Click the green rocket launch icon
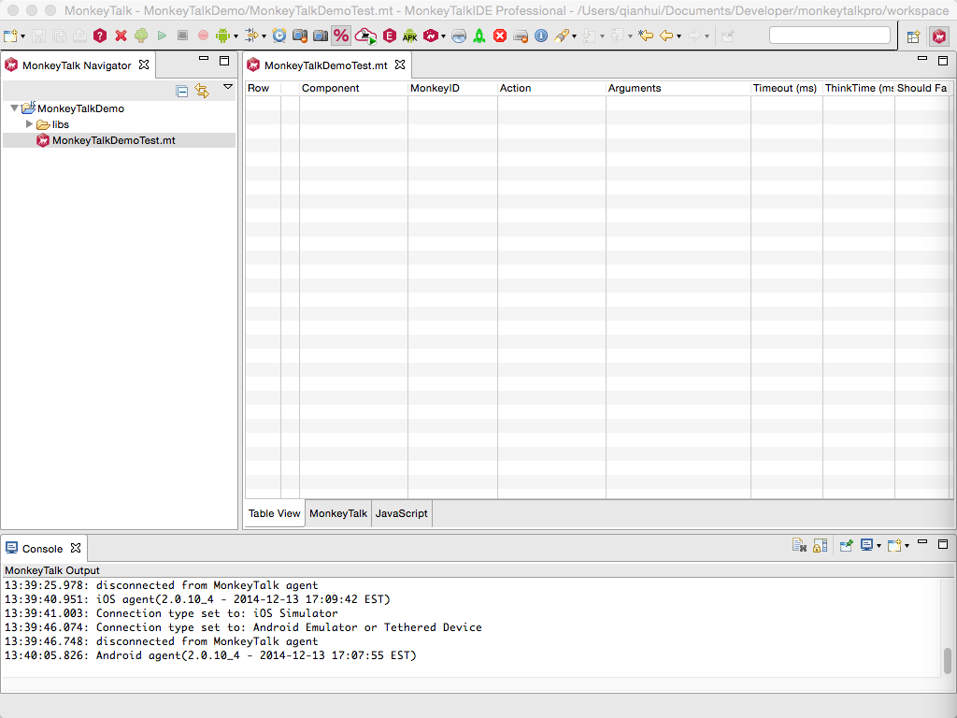 tap(479, 36)
